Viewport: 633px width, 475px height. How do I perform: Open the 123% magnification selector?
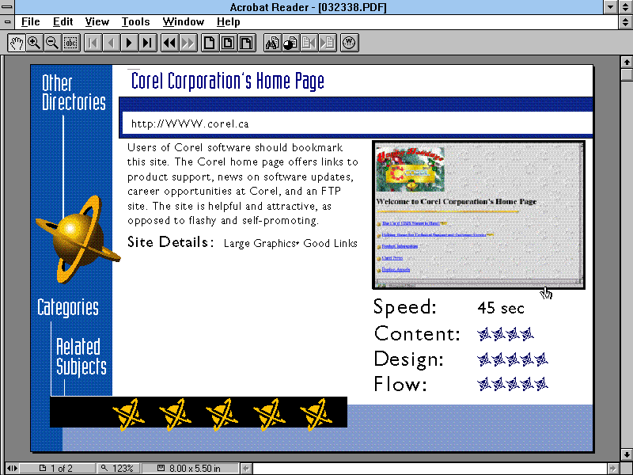118,468
